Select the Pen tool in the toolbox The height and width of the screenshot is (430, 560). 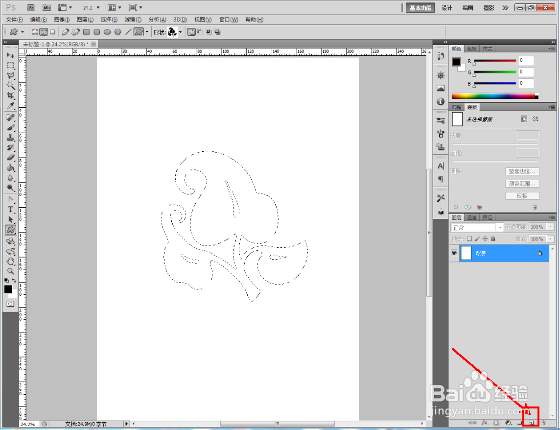(10, 199)
